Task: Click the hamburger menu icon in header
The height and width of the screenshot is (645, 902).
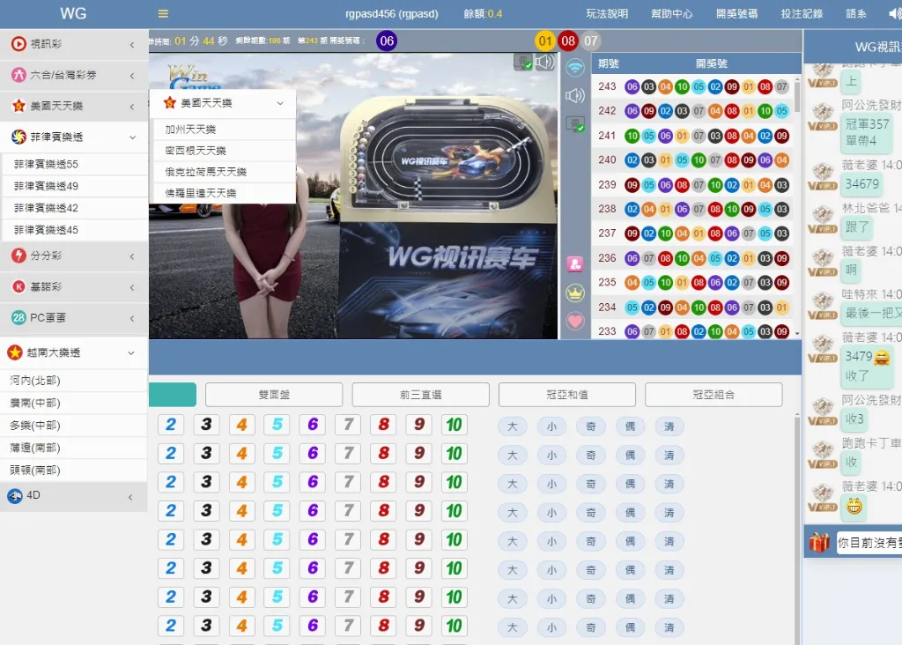Action: click(163, 13)
